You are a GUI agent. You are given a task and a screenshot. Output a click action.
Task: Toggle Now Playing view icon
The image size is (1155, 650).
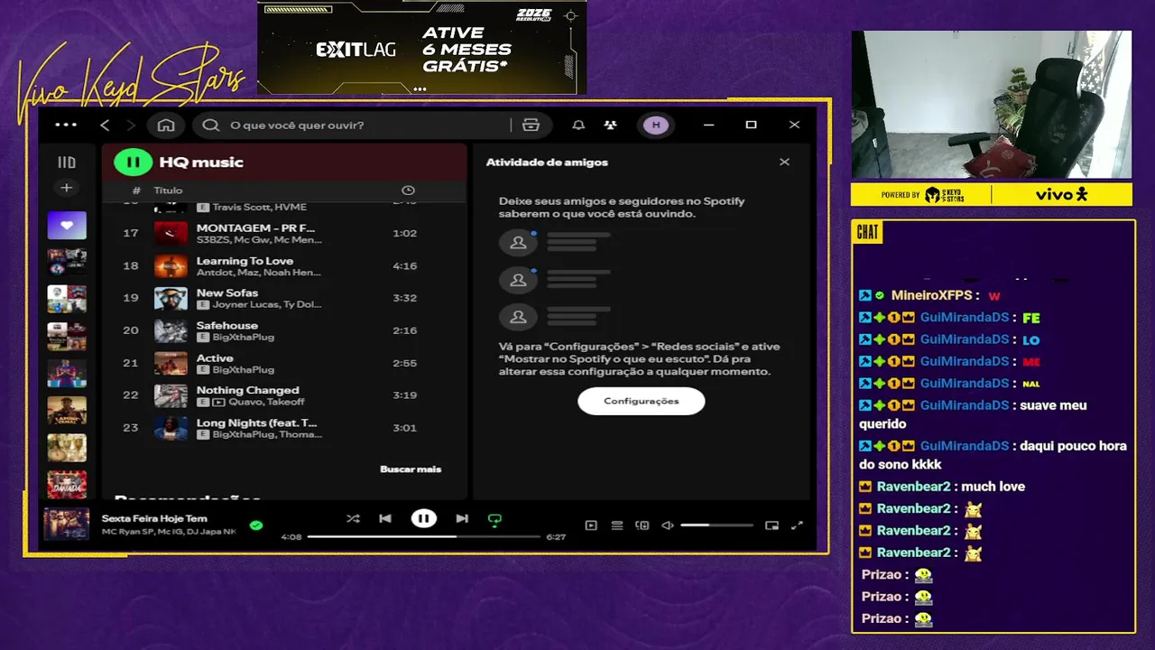(591, 525)
